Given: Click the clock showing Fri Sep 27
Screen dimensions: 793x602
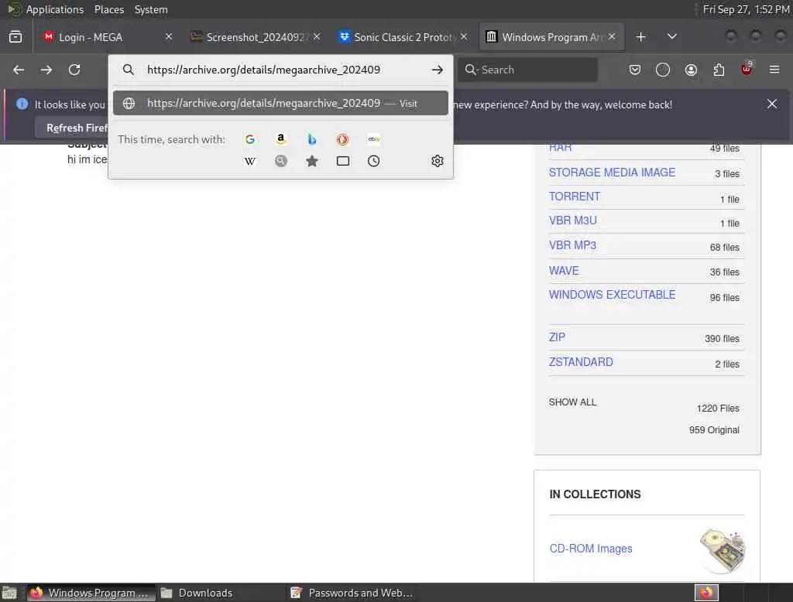Looking at the screenshot, I should pyautogui.click(x=746, y=9).
